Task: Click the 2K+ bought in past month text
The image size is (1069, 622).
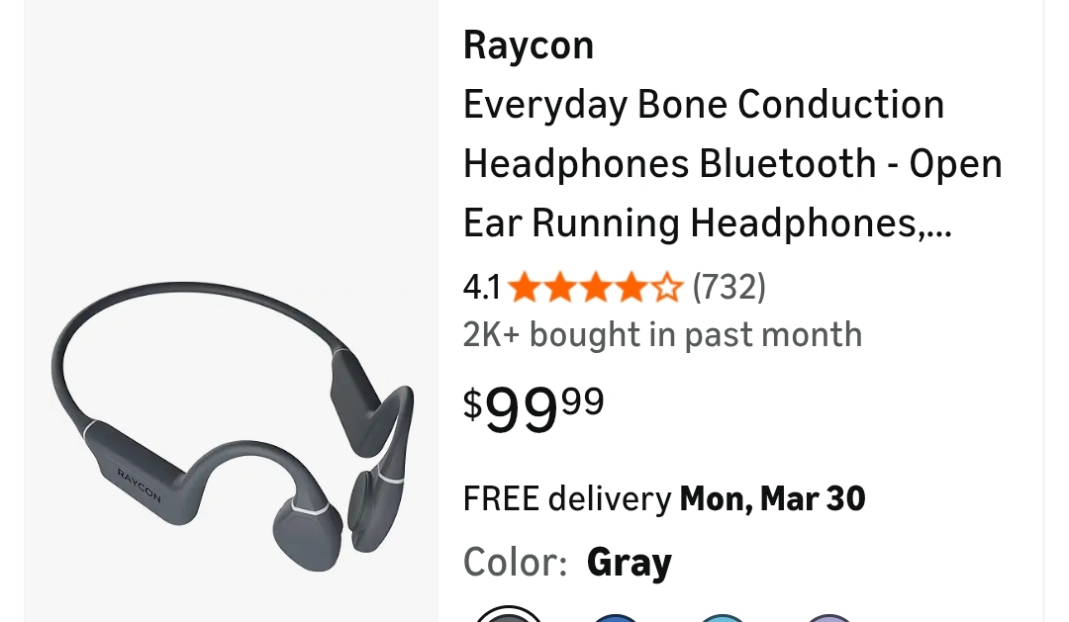Action: point(662,334)
